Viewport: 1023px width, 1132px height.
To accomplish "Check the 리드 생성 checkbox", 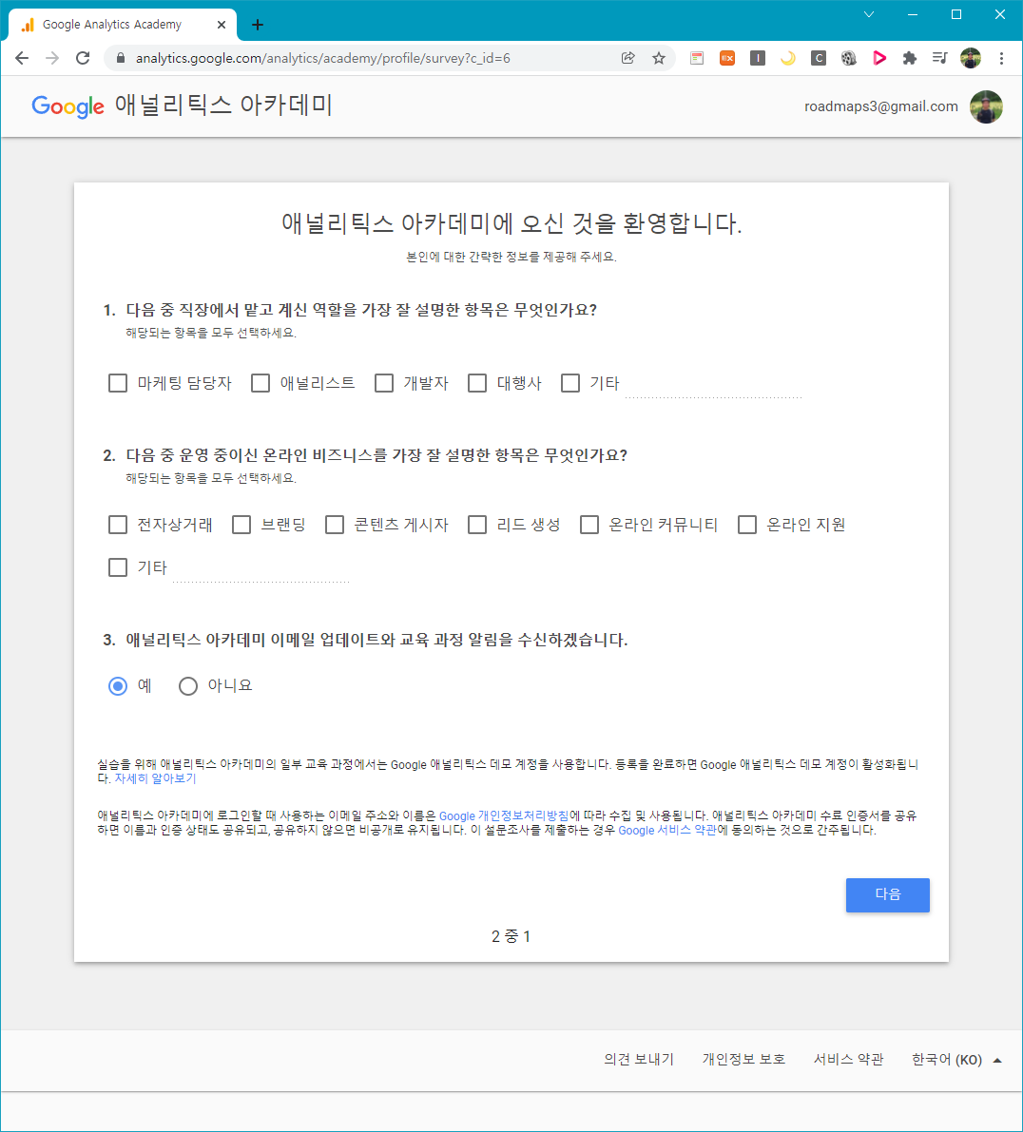I will [x=477, y=524].
